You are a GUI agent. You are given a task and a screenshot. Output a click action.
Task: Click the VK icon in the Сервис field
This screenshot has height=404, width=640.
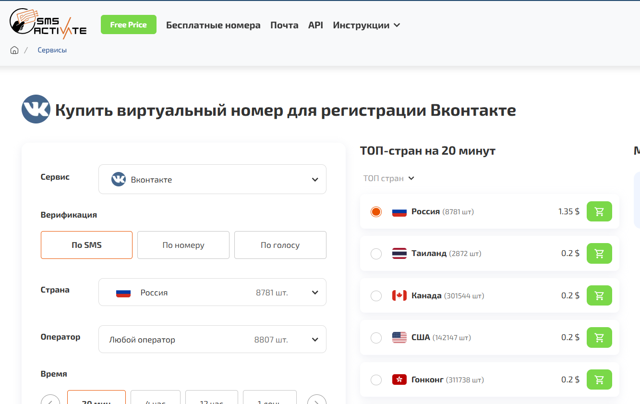[x=119, y=179]
